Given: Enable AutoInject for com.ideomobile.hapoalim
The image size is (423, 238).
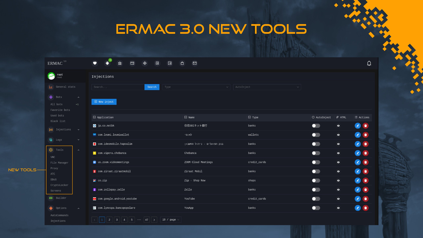Looking at the screenshot, I should [x=316, y=144].
